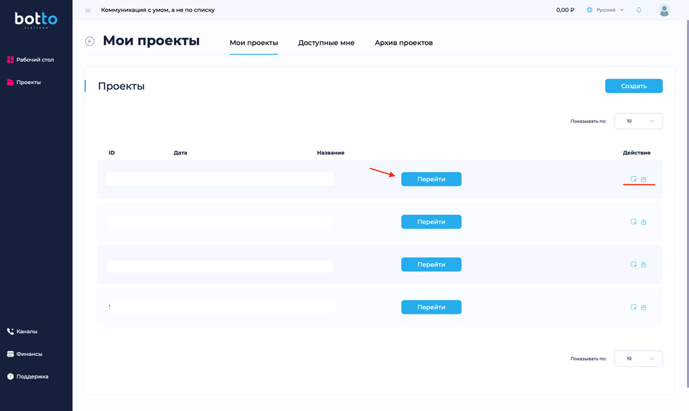Open the Русский language dropdown
Screen dimensions: 689x411
605,10
